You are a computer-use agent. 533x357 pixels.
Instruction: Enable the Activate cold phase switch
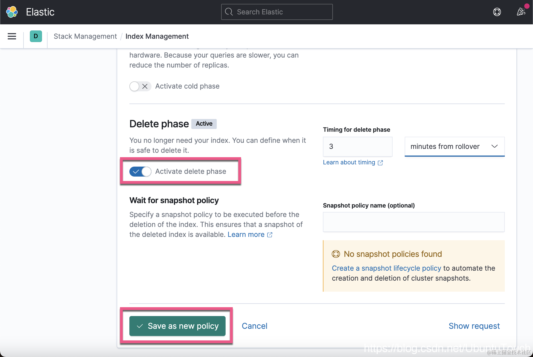coord(140,86)
